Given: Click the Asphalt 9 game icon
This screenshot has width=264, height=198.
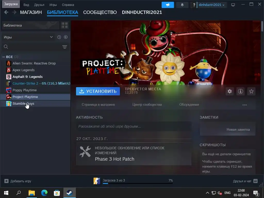Looking at the screenshot, I should (x=9, y=77).
